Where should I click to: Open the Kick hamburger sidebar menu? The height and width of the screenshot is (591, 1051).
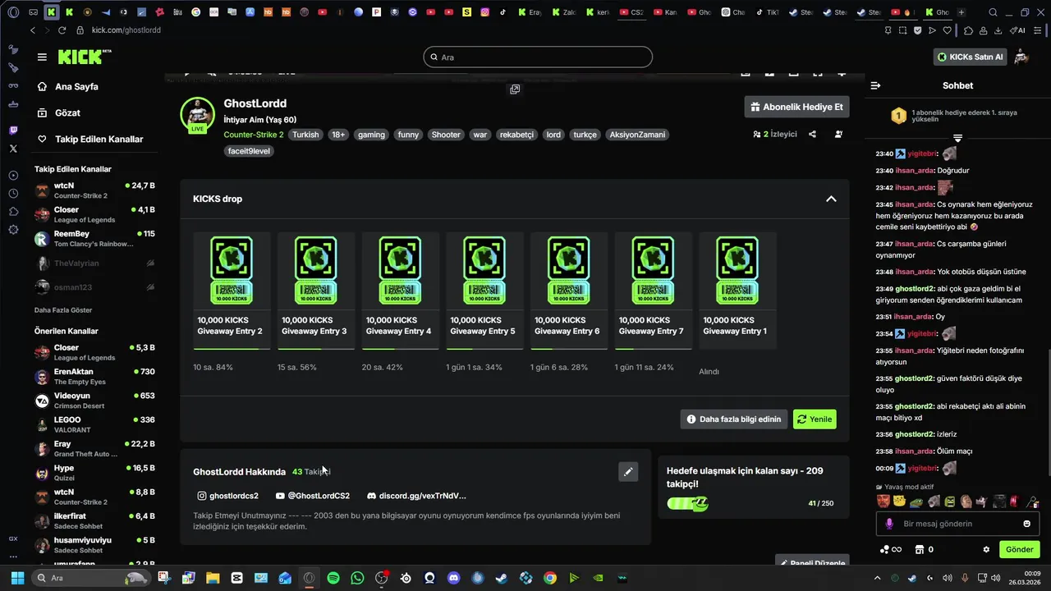42,57
